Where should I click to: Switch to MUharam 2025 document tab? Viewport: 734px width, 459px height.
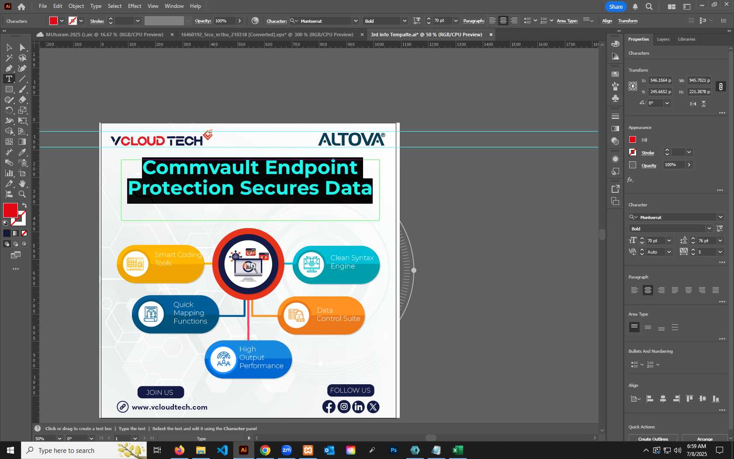pyautogui.click(x=104, y=35)
